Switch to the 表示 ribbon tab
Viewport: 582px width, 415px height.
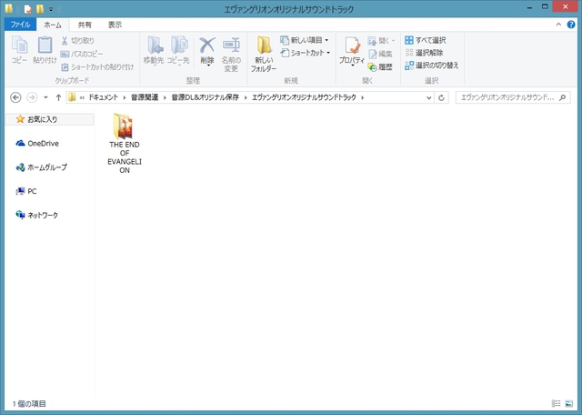(115, 25)
